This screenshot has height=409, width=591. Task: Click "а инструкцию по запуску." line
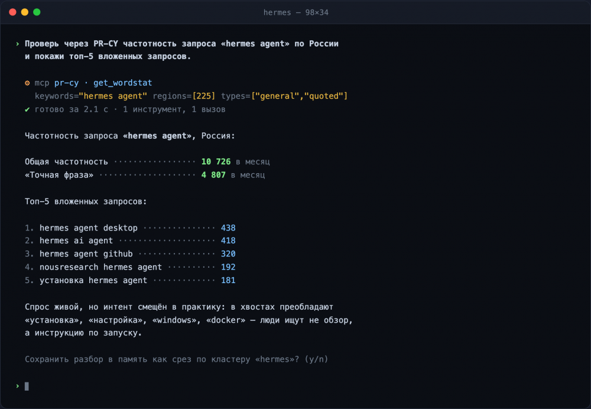coord(83,333)
